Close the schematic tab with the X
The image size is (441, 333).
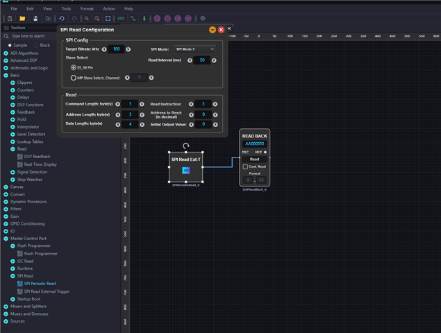(229, 28)
